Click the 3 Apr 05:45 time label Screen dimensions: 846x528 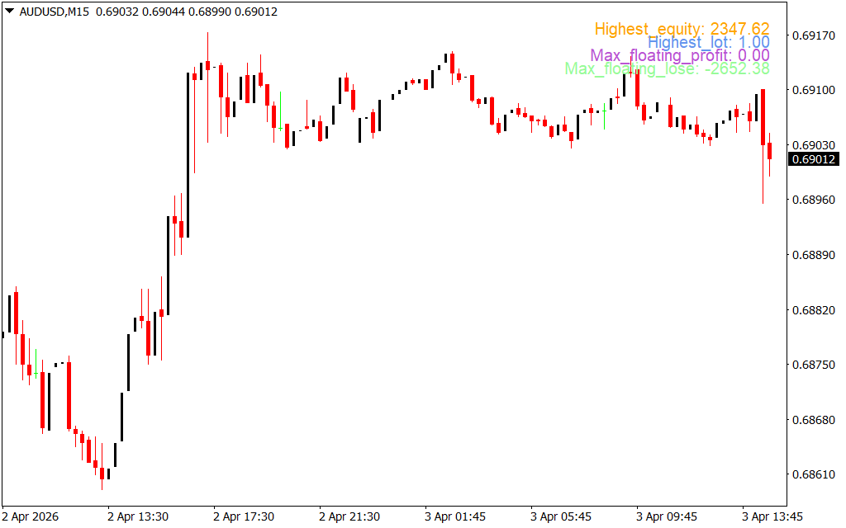[x=561, y=516]
